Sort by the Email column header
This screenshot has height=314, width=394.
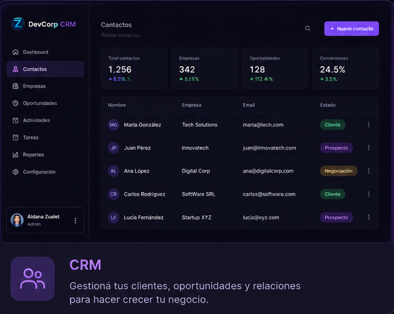click(x=249, y=105)
